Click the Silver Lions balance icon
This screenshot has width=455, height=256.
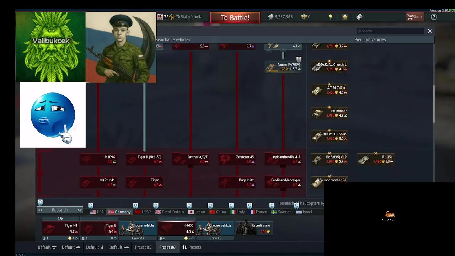coord(271,17)
